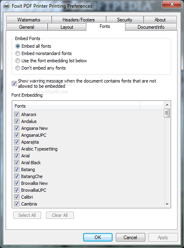The width and height of the screenshot is (184, 248).
Task: Uncheck the Aparajita font checkbox
Action: (x=17, y=142)
